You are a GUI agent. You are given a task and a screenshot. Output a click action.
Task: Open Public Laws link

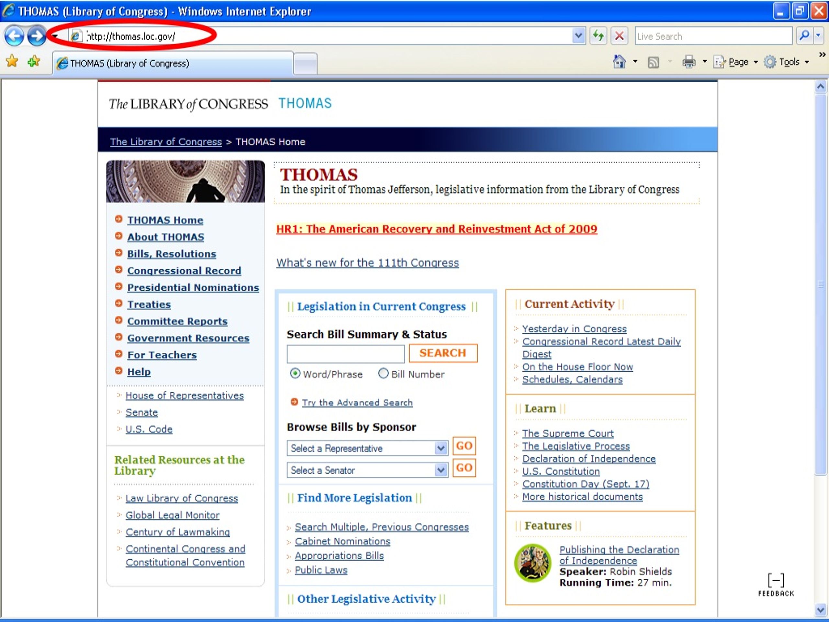click(x=321, y=570)
